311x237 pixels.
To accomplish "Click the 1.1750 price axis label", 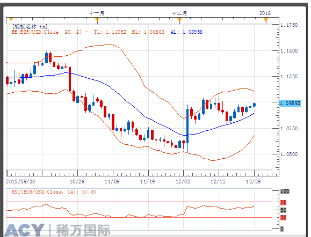I will (x=289, y=25).
